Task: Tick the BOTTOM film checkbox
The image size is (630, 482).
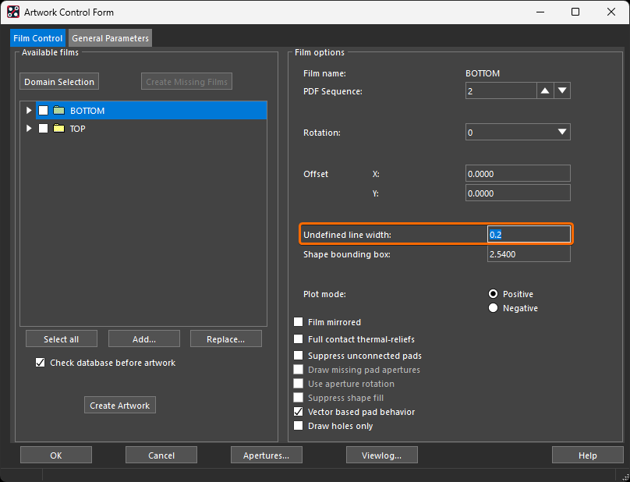Action: [44, 111]
